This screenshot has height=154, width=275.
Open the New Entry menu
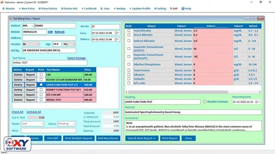pos(27,9)
